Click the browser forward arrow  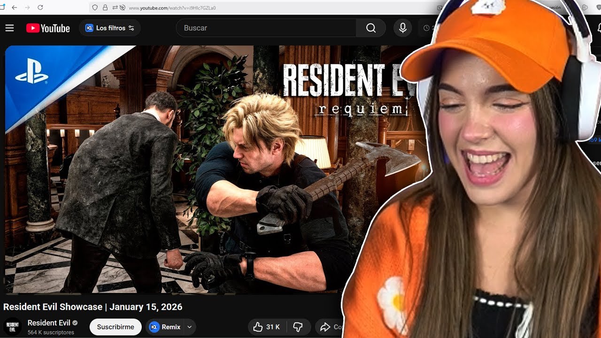tap(27, 8)
